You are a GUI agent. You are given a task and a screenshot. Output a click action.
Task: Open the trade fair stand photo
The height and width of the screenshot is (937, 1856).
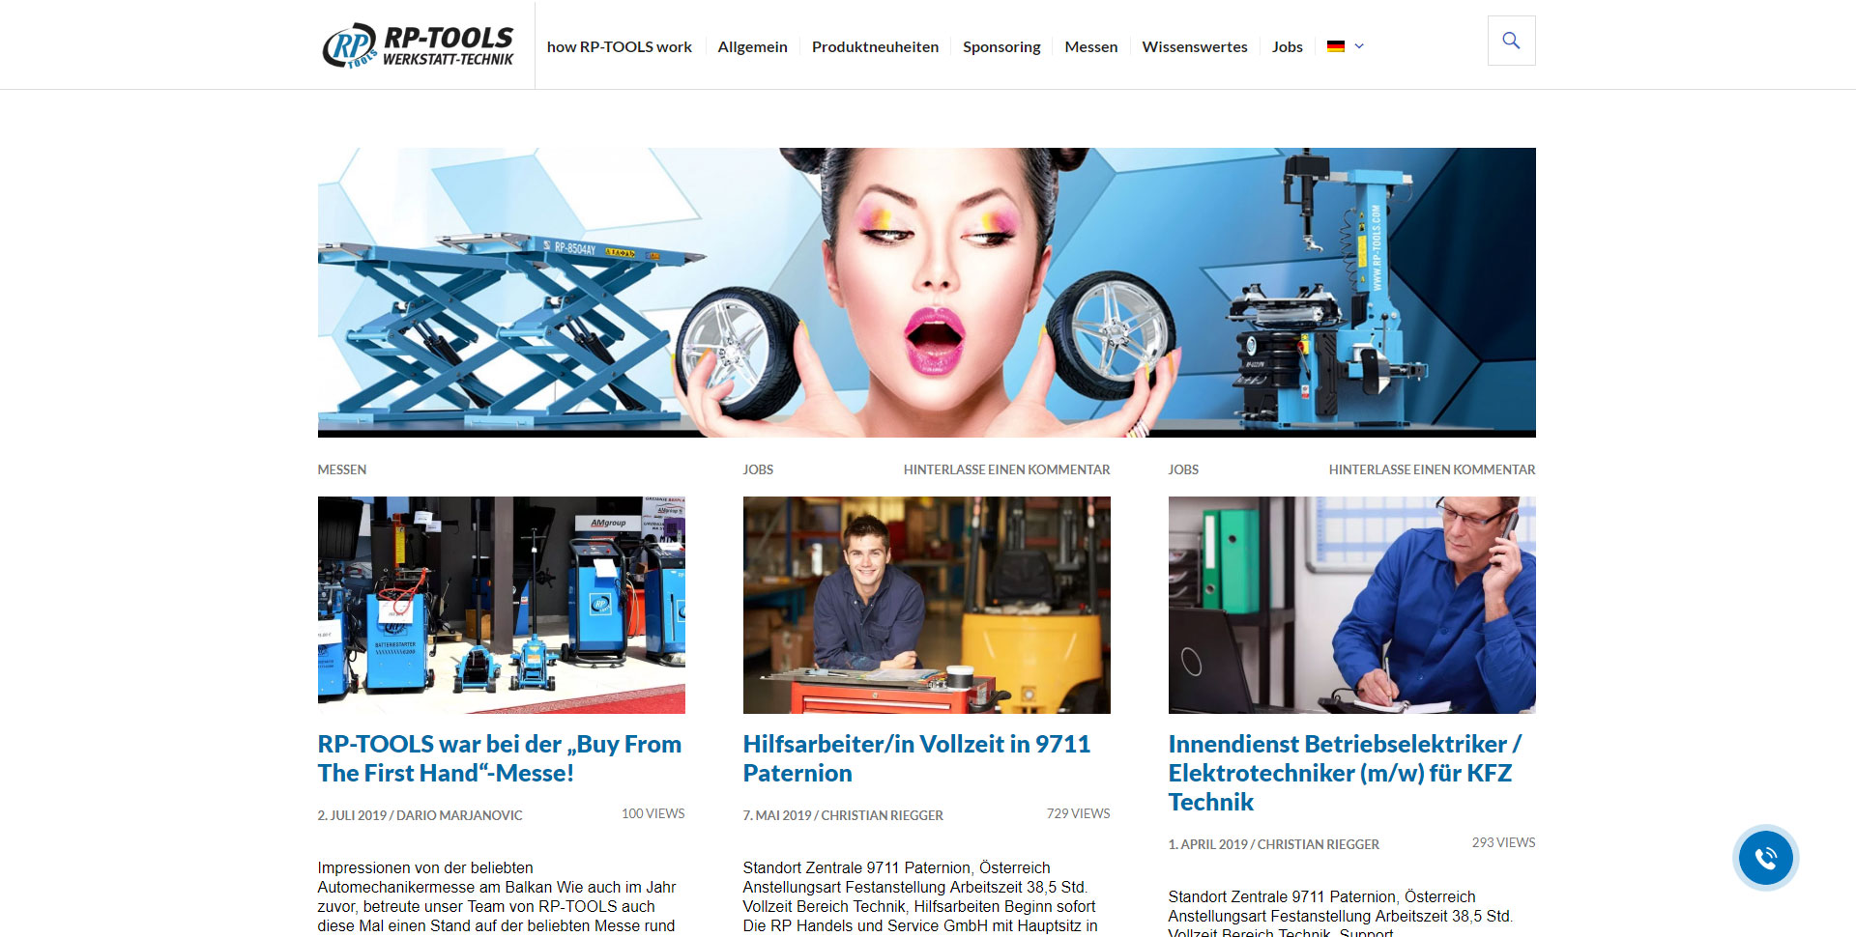[501, 605]
